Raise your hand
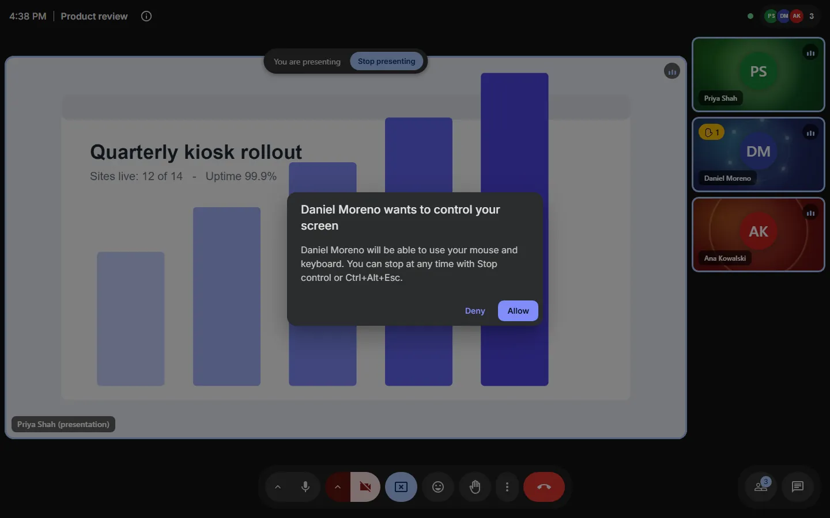Screen dimensions: 830x518 pyautogui.click(x=475, y=487)
